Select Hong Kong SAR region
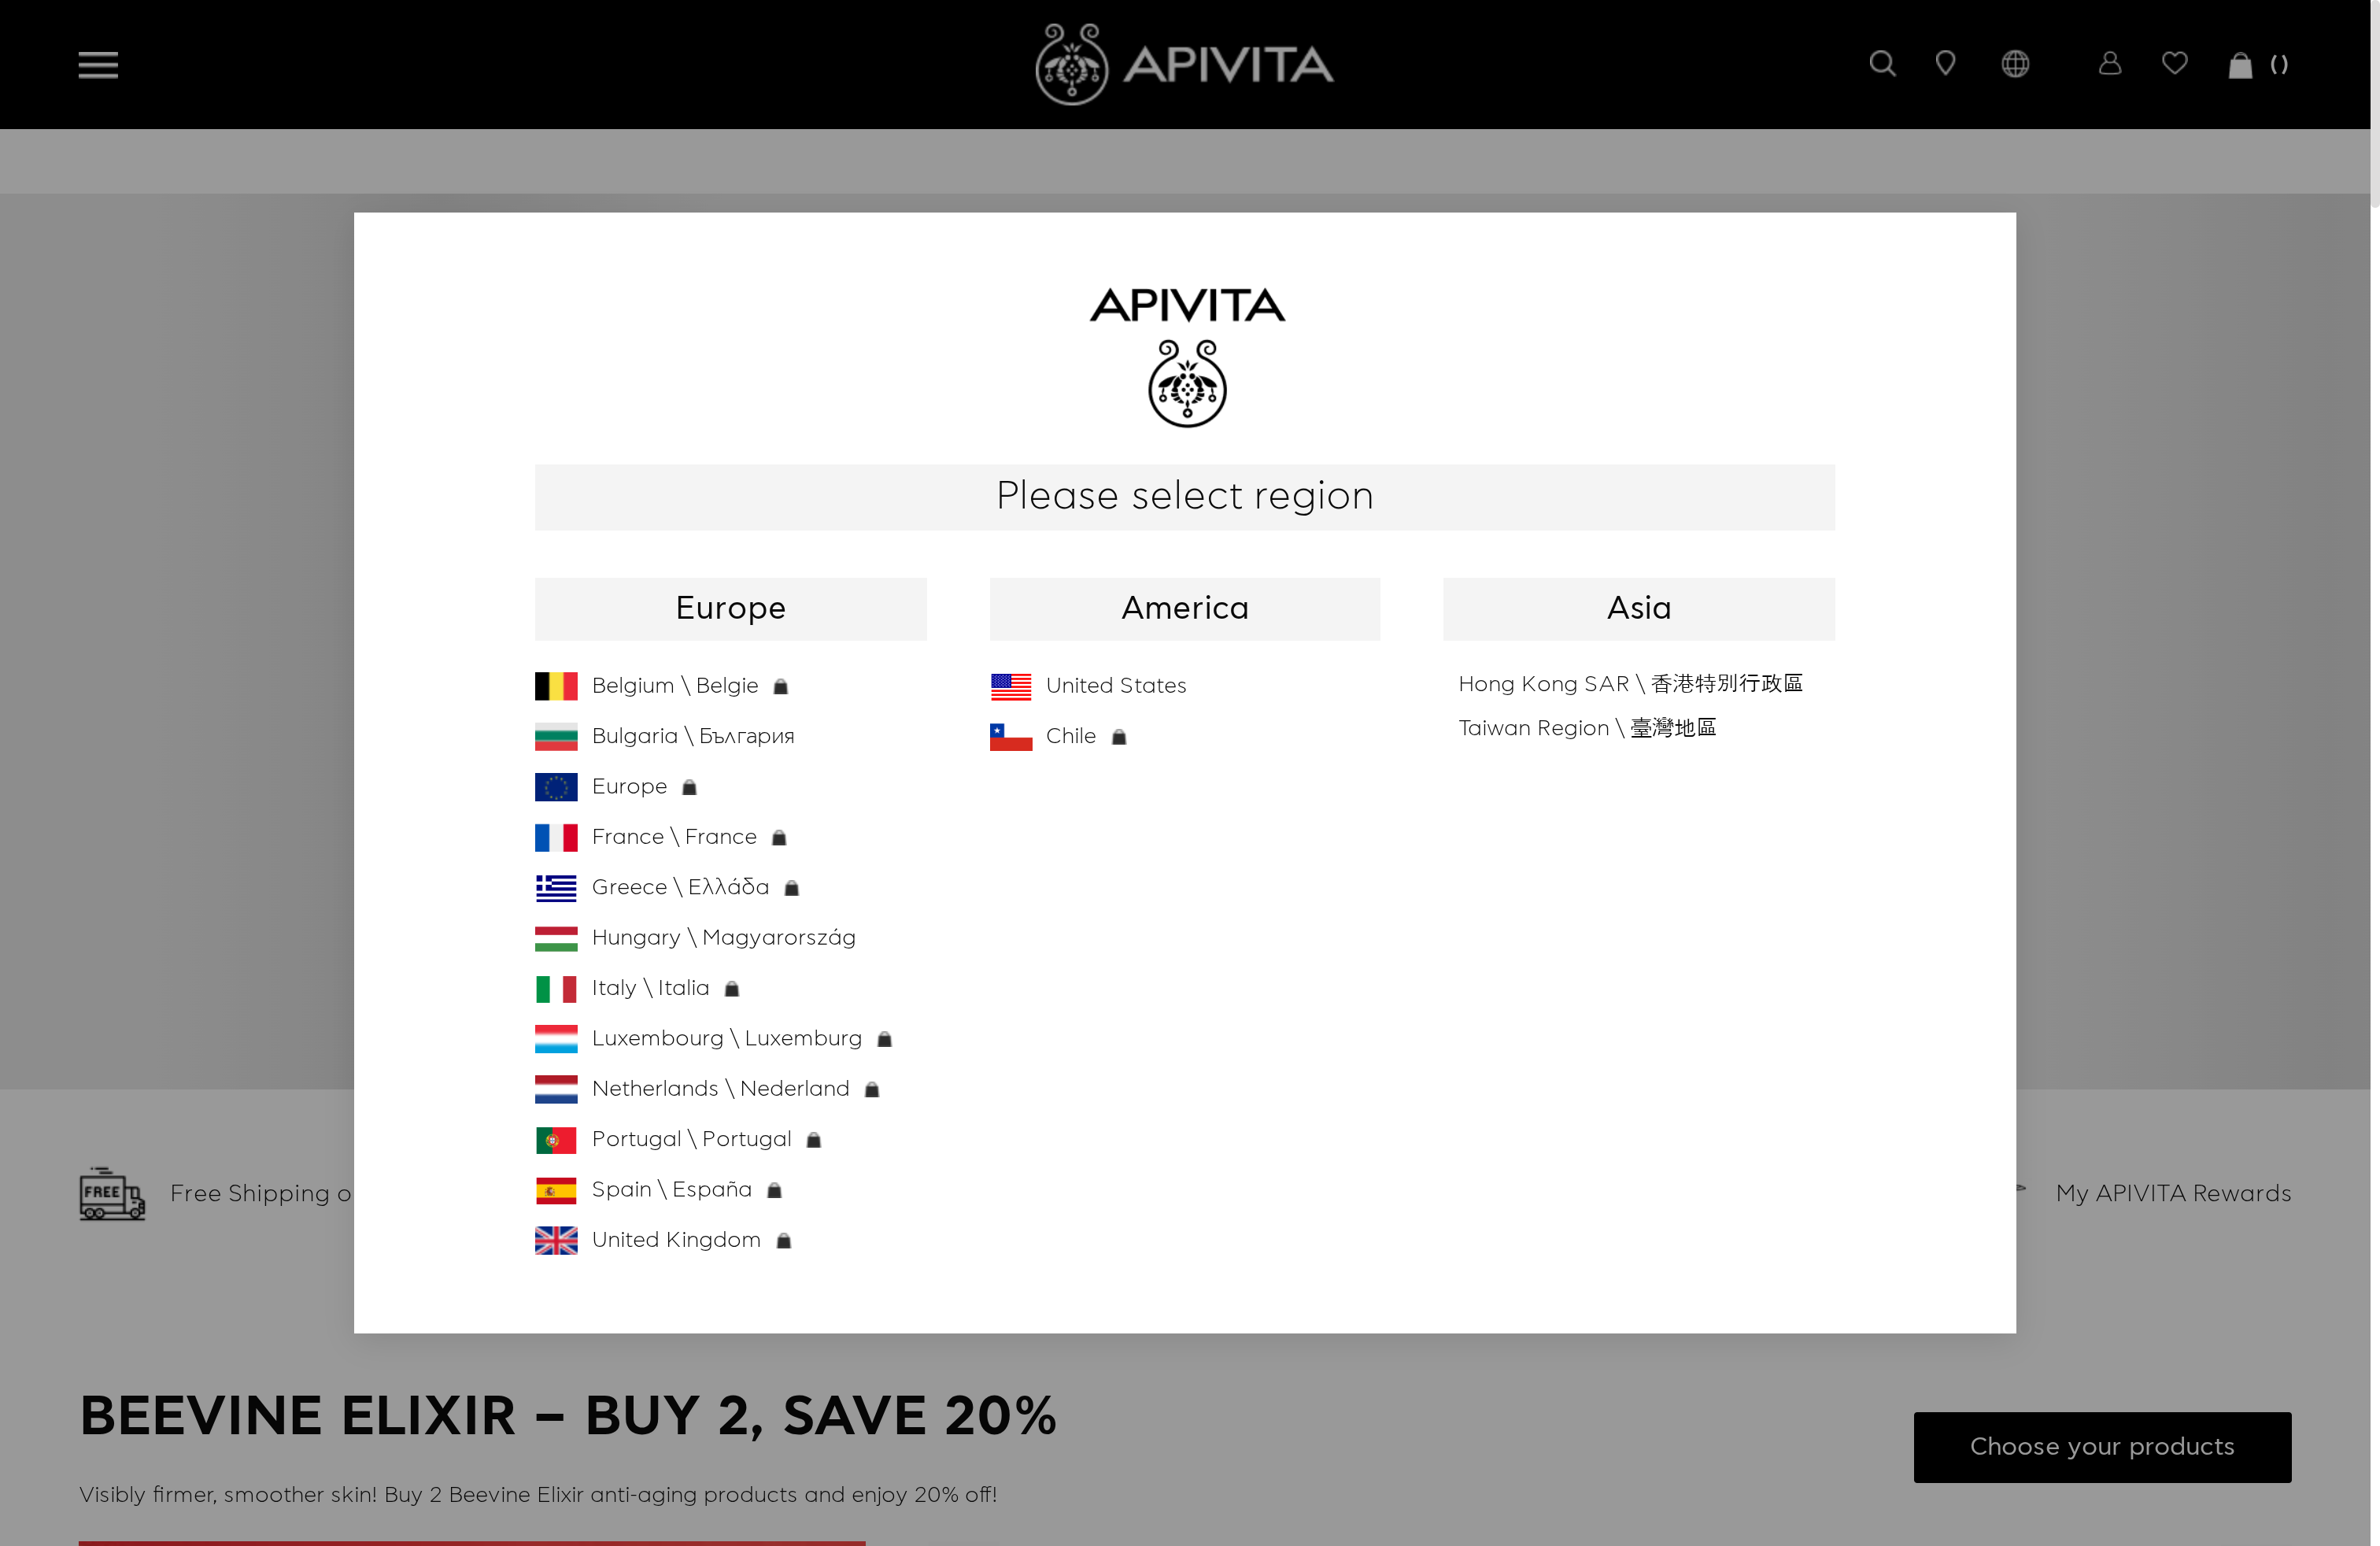The height and width of the screenshot is (1546, 2380). pyautogui.click(x=1631, y=684)
